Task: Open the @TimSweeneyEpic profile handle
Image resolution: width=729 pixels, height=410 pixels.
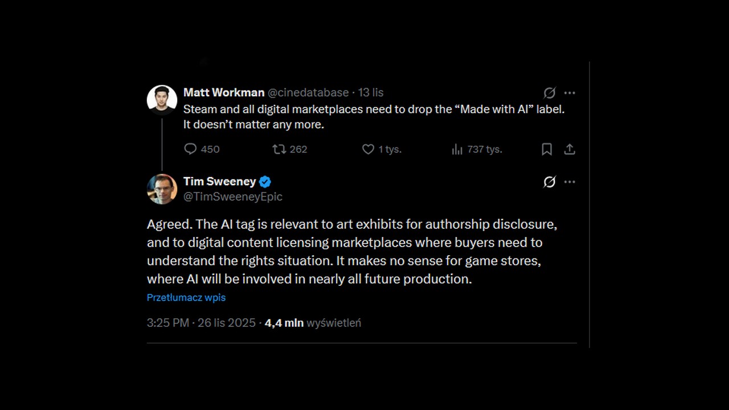Action: point(232,196)
